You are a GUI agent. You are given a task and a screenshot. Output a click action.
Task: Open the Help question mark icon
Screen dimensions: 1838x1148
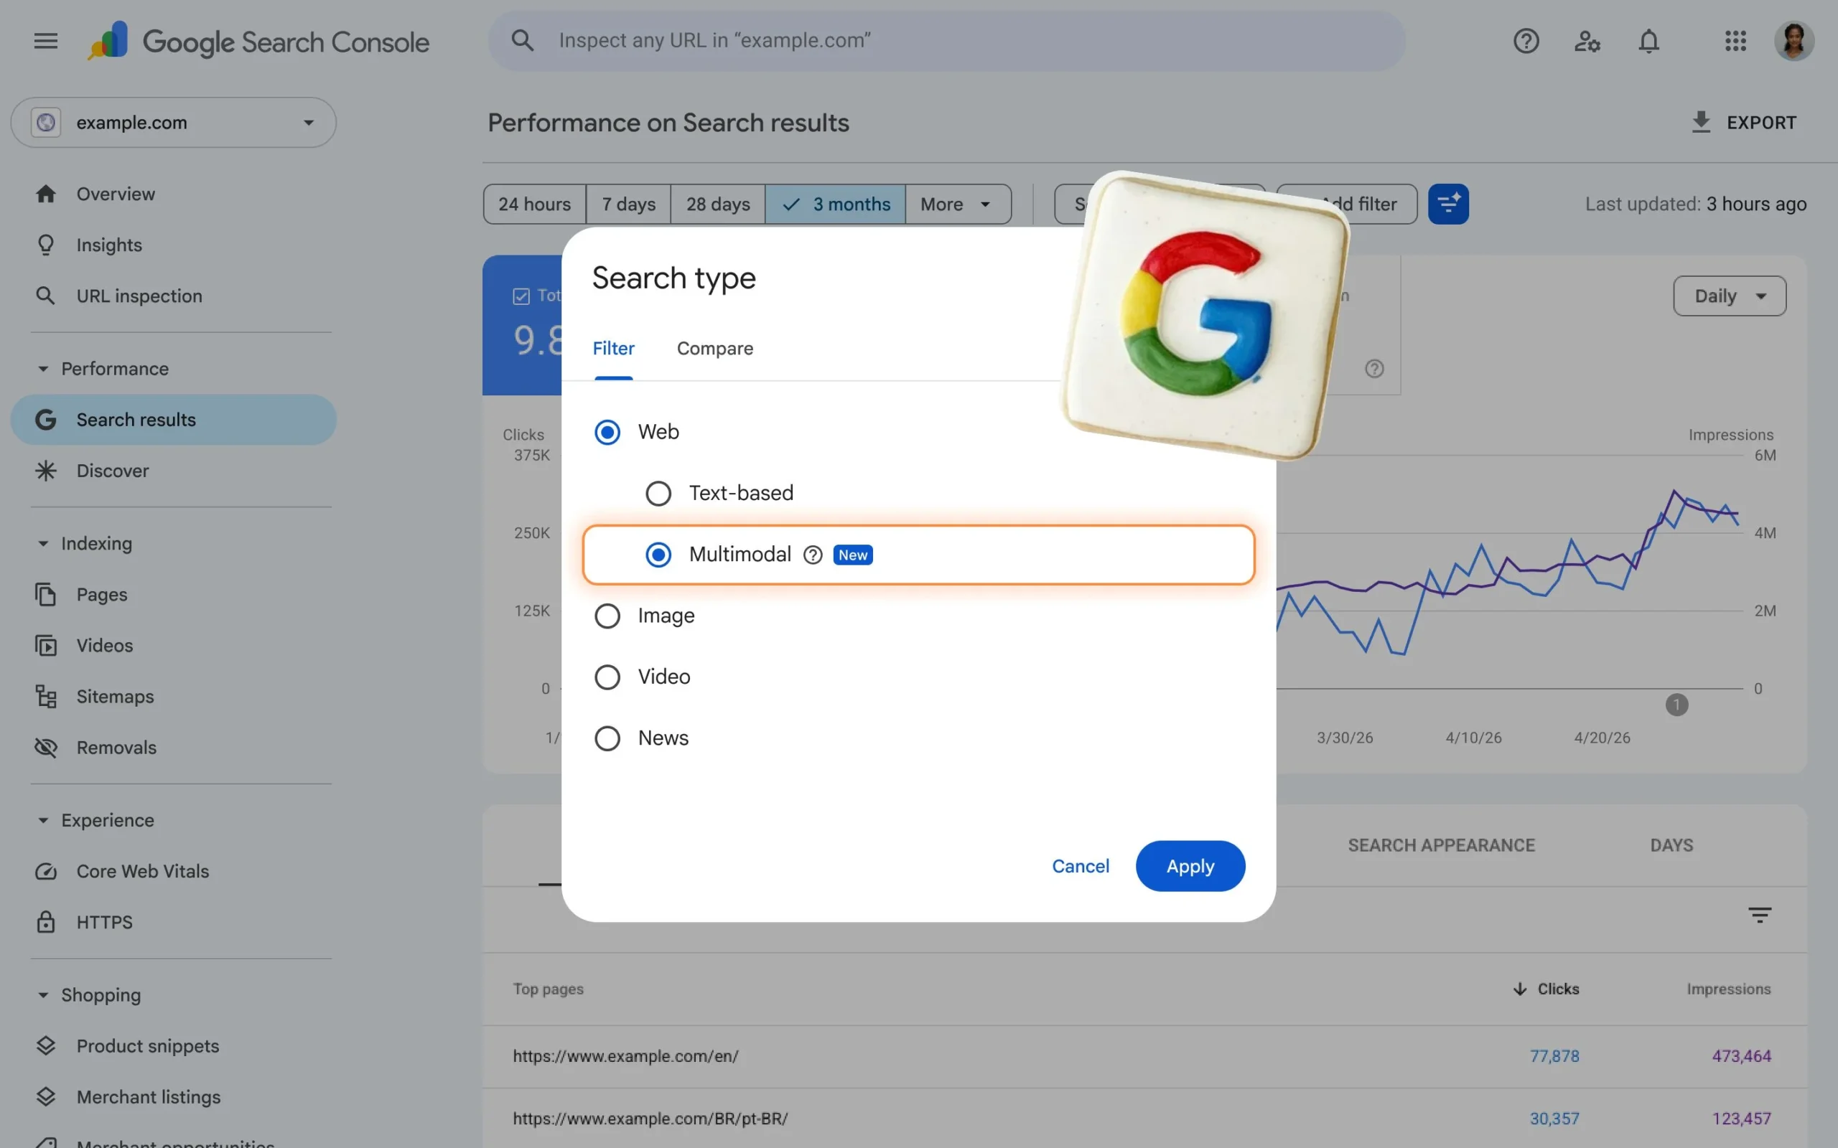pos(1526,41)
